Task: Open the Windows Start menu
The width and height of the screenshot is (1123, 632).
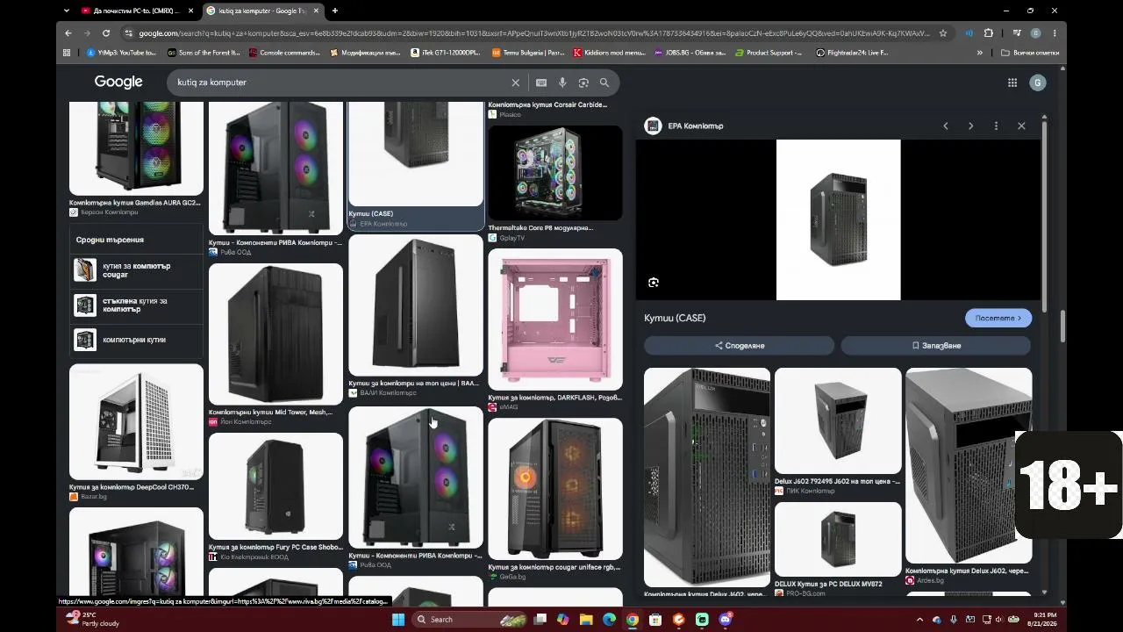Action: point(398,620)
